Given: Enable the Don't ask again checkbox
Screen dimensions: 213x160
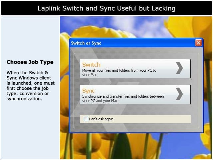Looking at the screenshot, I should 86,119.
